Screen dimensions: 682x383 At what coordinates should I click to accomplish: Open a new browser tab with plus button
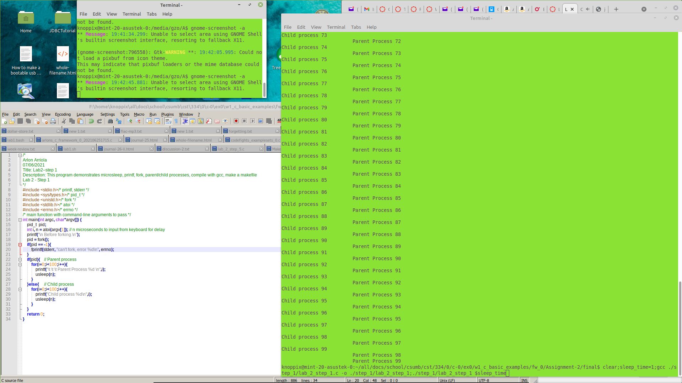[616, 9]
